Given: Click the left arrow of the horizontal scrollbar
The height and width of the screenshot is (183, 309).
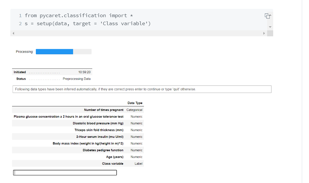Looking at the screenshot, I should point(13,33).
